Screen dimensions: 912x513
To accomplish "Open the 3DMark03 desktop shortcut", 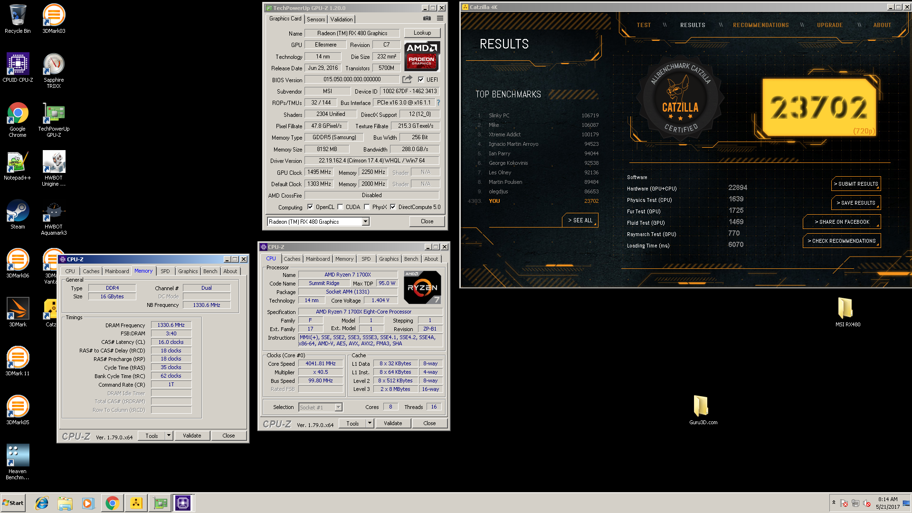I will click(54, 19).
